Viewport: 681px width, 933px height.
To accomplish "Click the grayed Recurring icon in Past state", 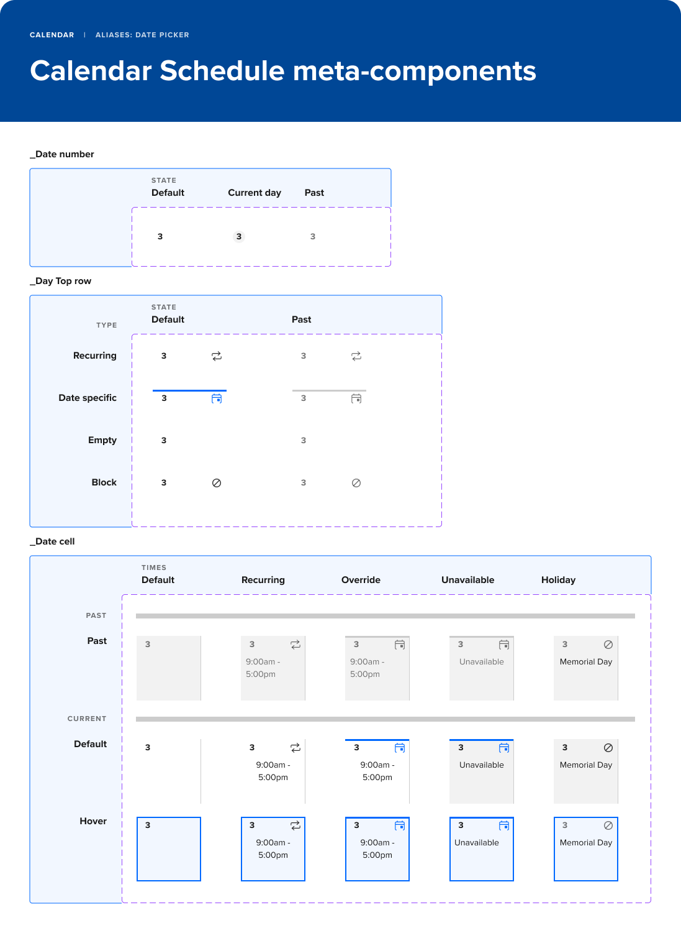I will (356, 356).
